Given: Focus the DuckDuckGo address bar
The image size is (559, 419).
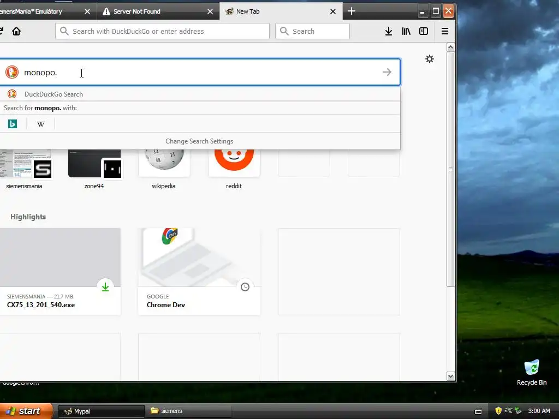Looking at the screenshot, I should pos(162,31).
